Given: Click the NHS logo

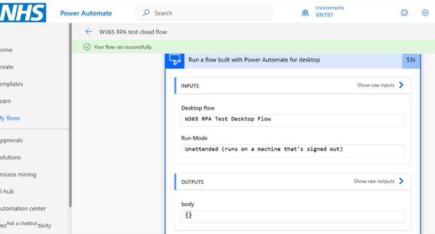Looking at the screenshot, I should [22, 12].
